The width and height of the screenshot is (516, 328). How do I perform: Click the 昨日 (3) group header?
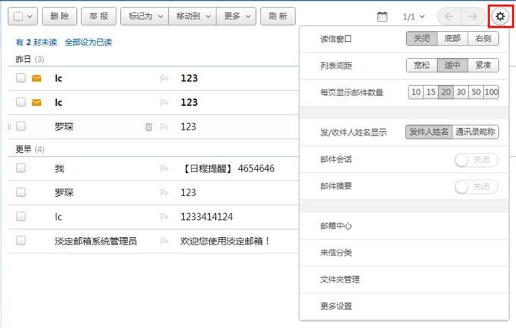click(x=30, y=59)
